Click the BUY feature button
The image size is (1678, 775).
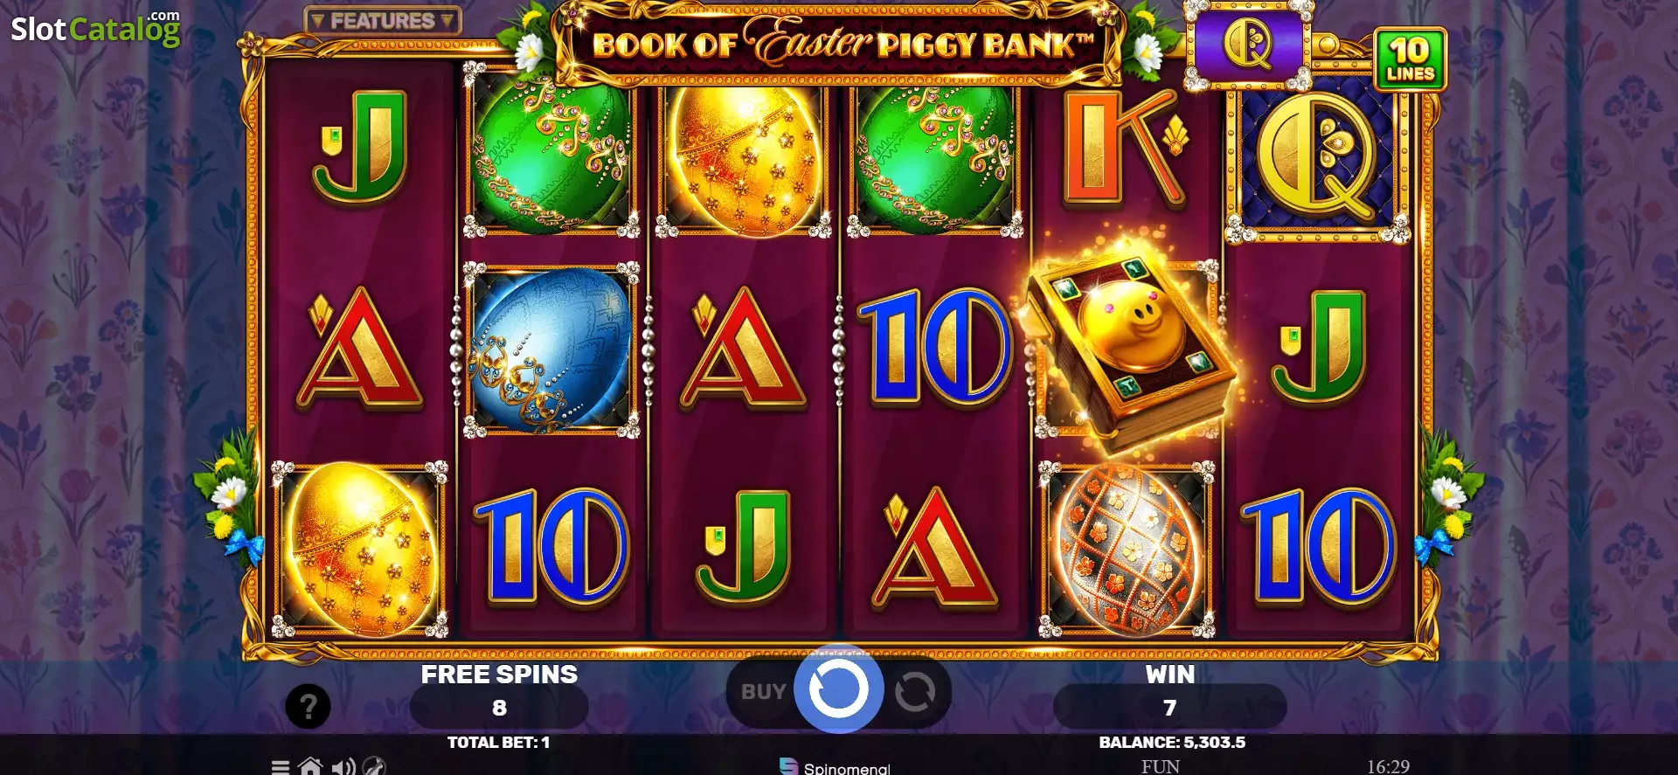(763, 692)
